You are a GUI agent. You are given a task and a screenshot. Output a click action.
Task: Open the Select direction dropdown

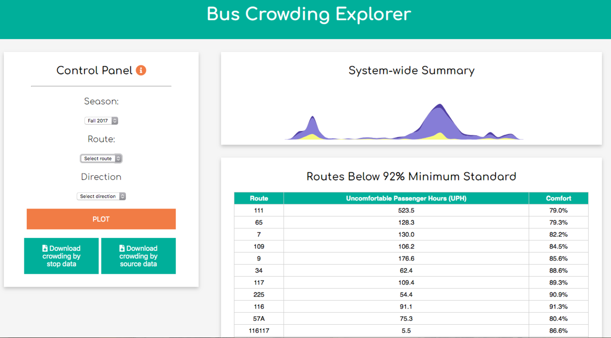click(101, 196)
